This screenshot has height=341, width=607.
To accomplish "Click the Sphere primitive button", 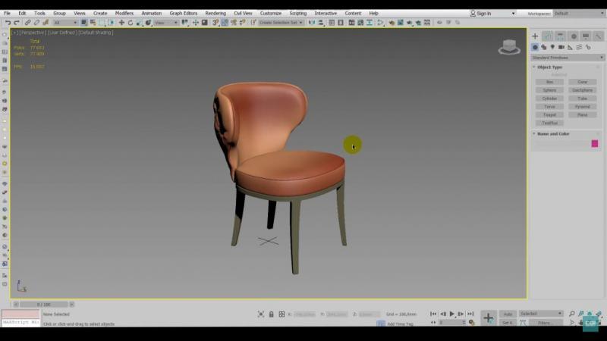I will (549, 90).
